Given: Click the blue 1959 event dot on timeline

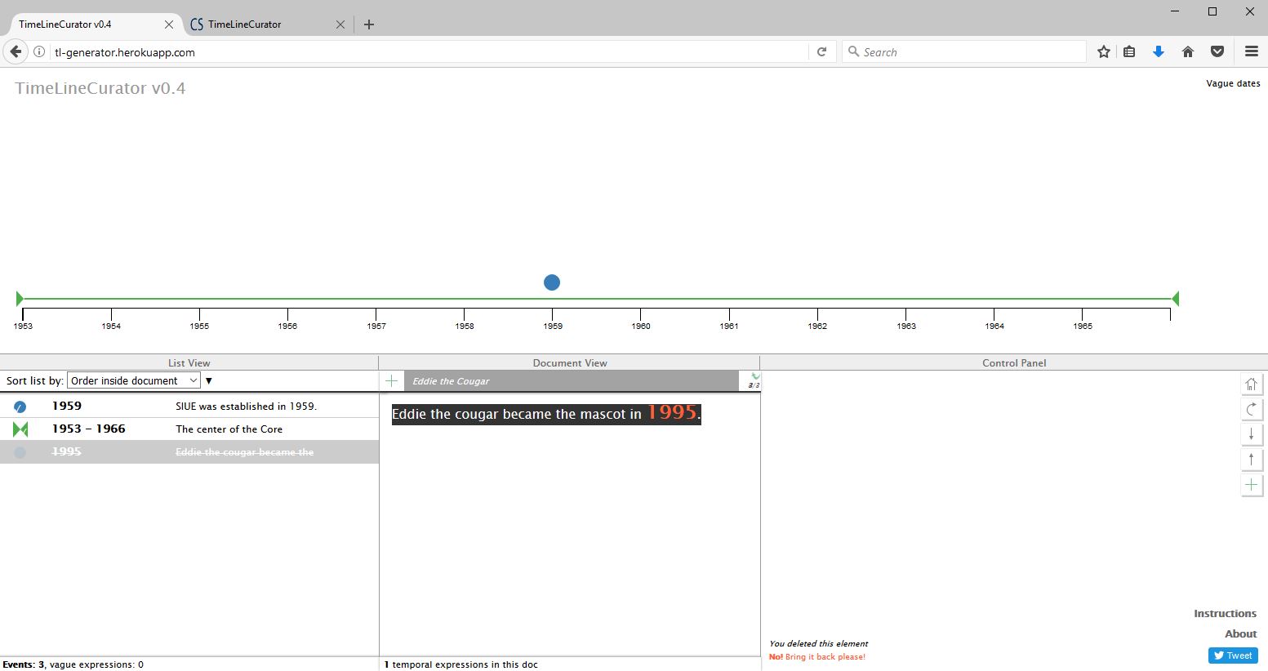Looking at the screenshot, I should point(552,282).
